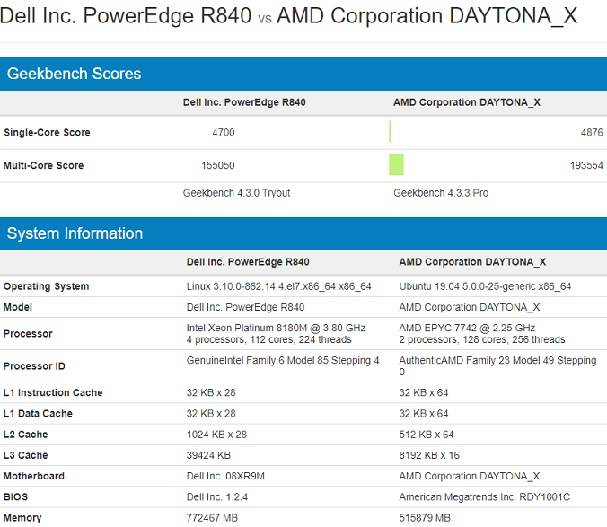
Task: Click the Geekbench Scores section header
Action: click(303, 74)
